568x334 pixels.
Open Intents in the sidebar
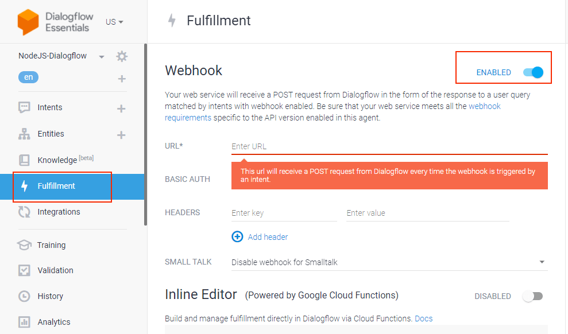point(50,107)
